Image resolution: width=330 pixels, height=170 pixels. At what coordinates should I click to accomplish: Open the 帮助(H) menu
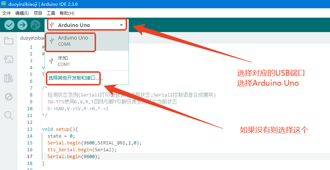[67, 13]
